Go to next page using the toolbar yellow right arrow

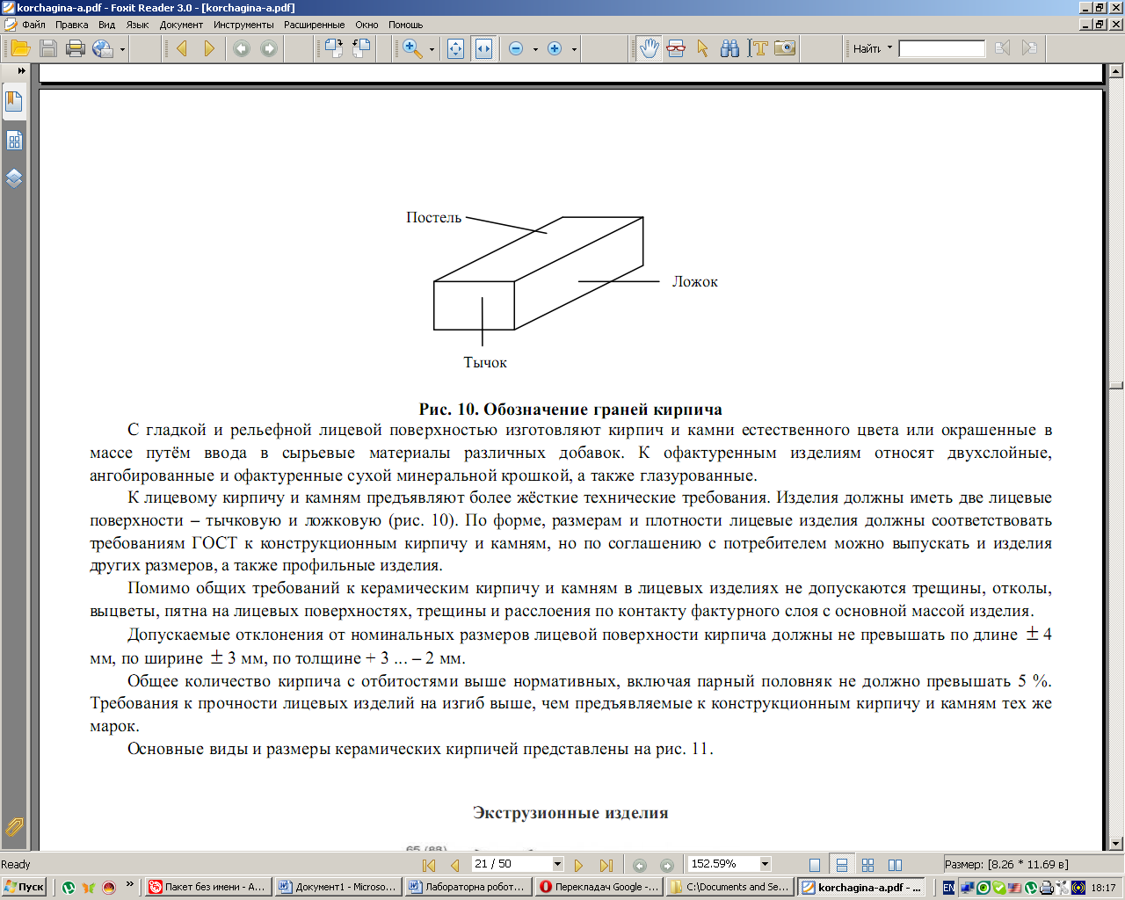point(209,48)
